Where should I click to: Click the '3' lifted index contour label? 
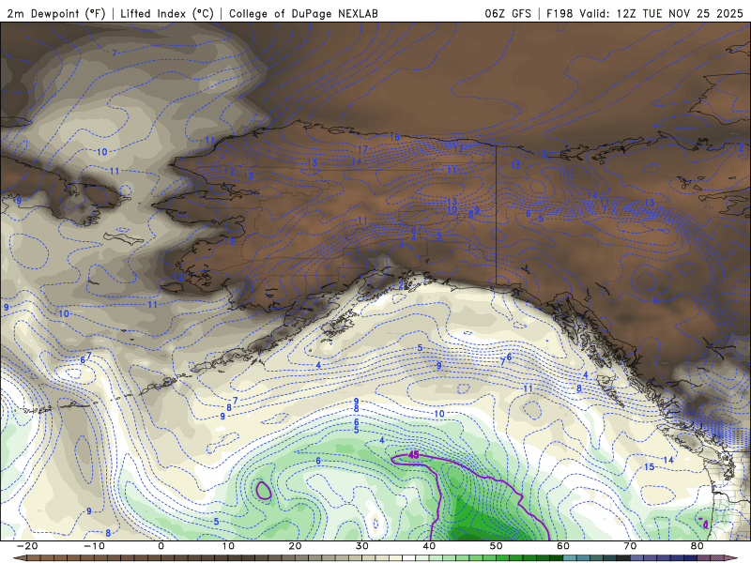402,245
